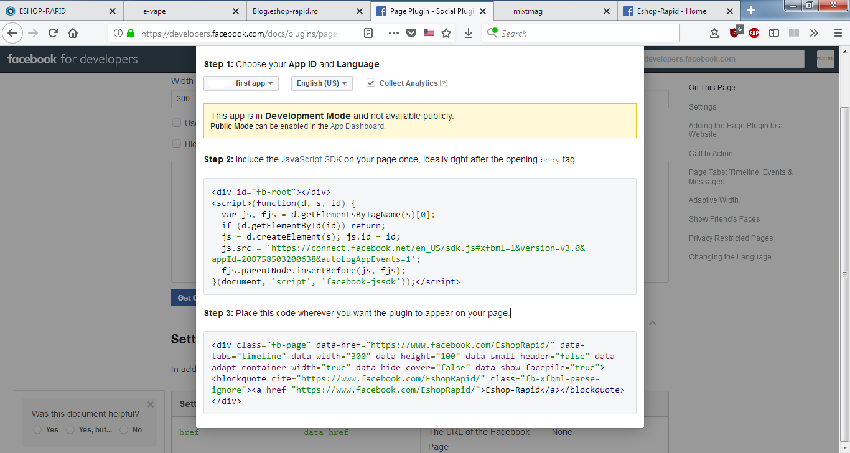Jump to Privacy Restricted Pages section
The width and height of the screenshot is (850, 453).
click(x=731, y=238)
